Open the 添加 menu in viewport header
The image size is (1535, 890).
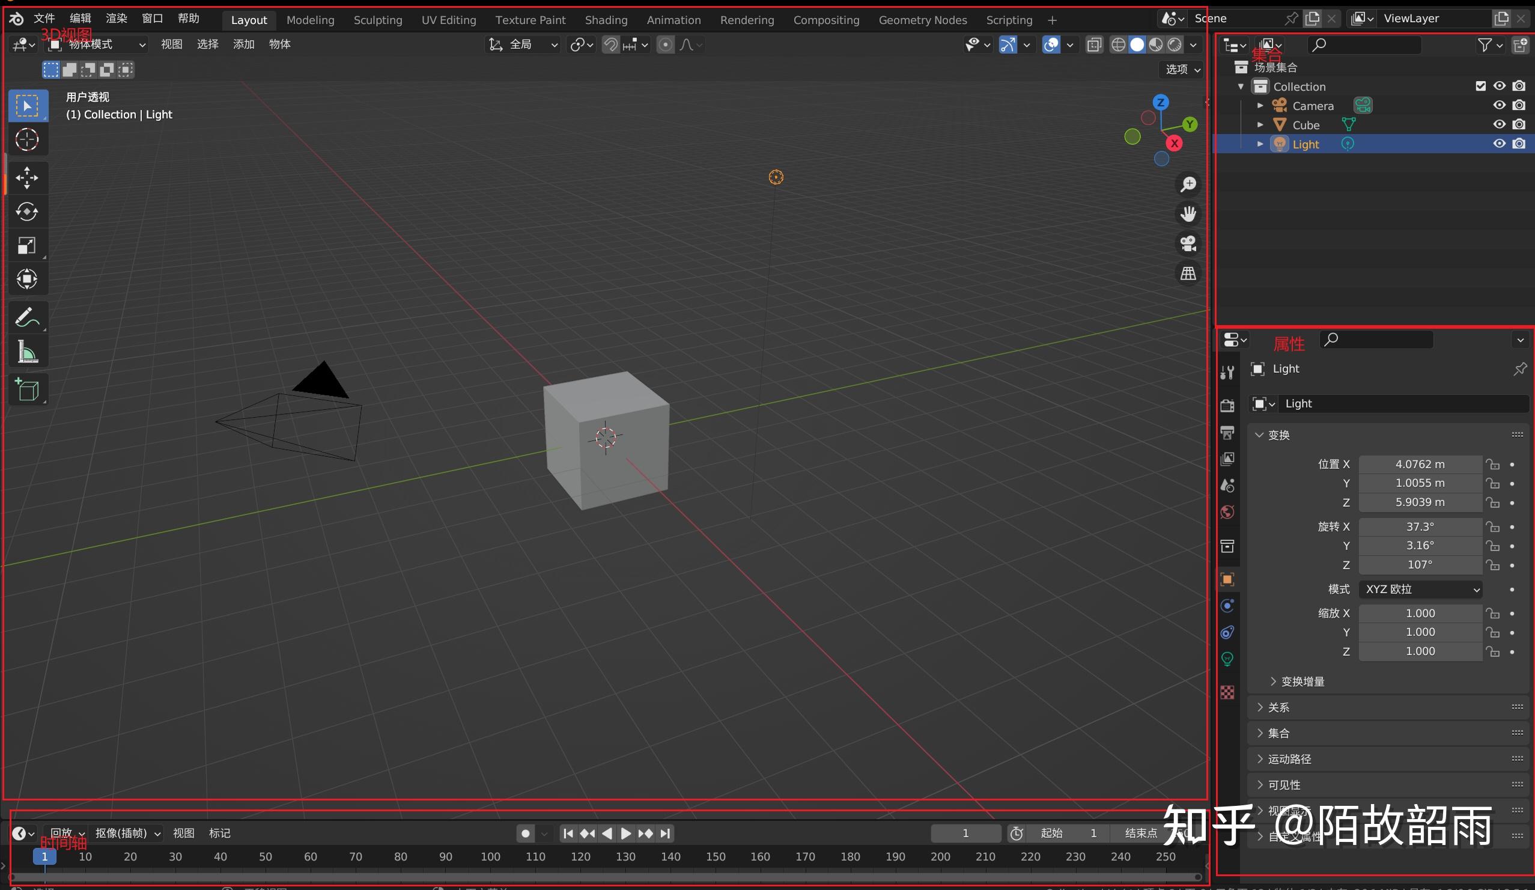(244, 44)
